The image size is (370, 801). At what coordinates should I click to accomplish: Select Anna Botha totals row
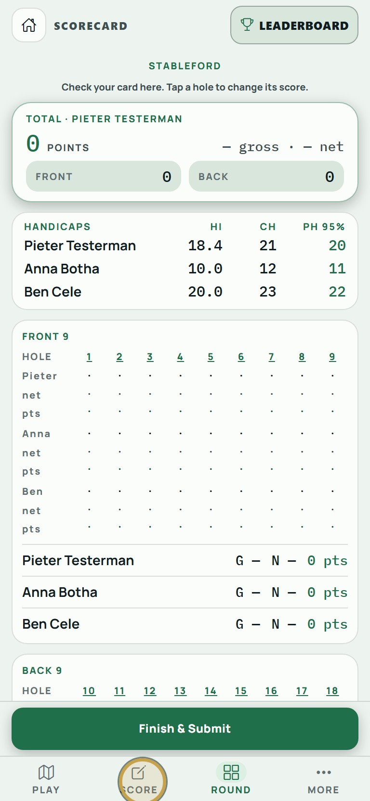tap(185, 593)
